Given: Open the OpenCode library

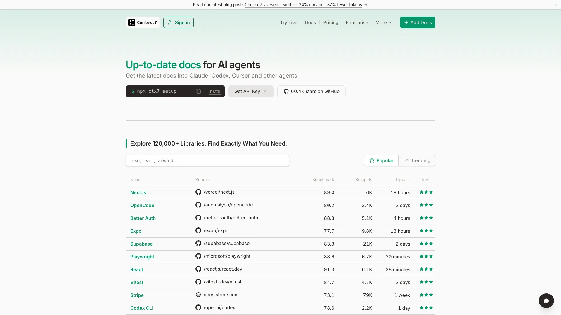Looking at the screenshot, I should click(142, 205).
